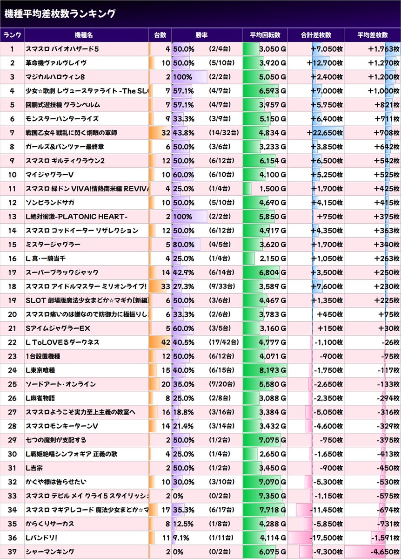The image size is (401, 559).
Task: Select average spins 1,500 G
Action: [273, 189]
